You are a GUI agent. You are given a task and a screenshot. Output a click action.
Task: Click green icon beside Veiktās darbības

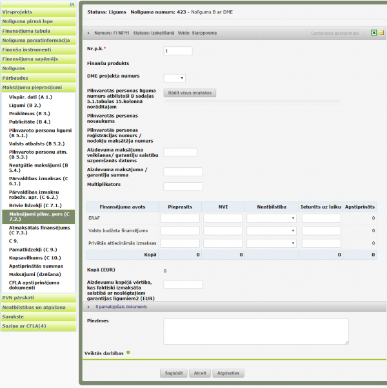click(x=128, y=352)
